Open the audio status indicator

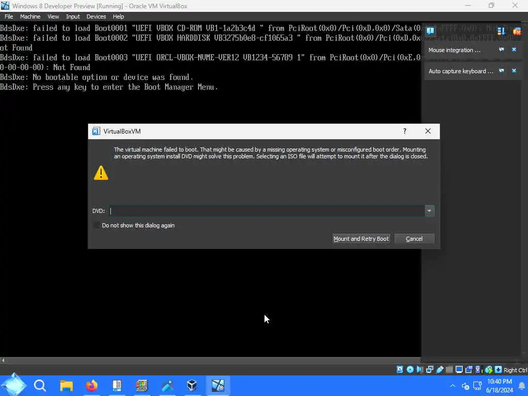coord(420,369)
